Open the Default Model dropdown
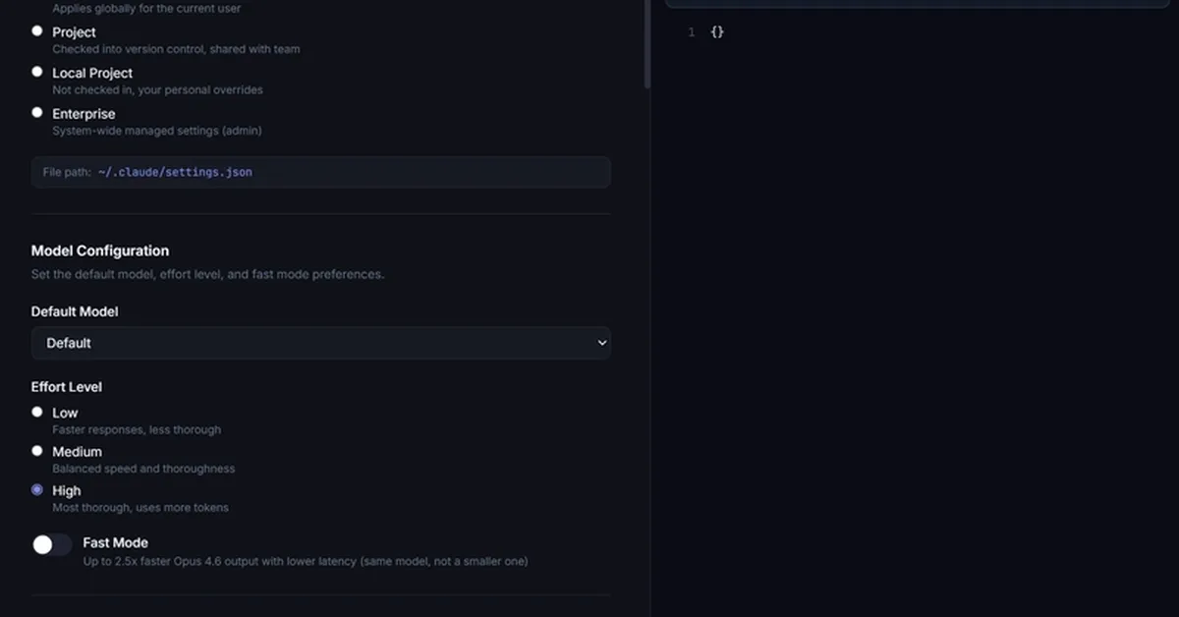1179x617 pixels. 320,343
